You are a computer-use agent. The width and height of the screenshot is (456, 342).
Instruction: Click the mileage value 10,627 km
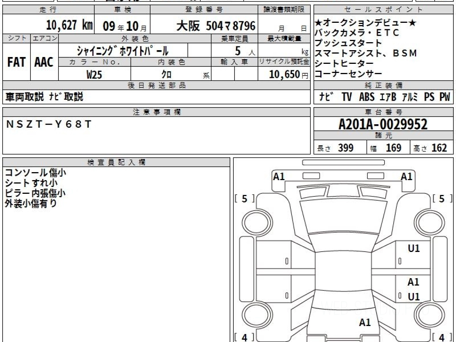(x=69, y=25)
